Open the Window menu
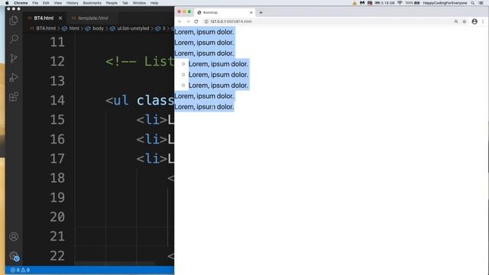489x275 pixels. coord(139,3)
